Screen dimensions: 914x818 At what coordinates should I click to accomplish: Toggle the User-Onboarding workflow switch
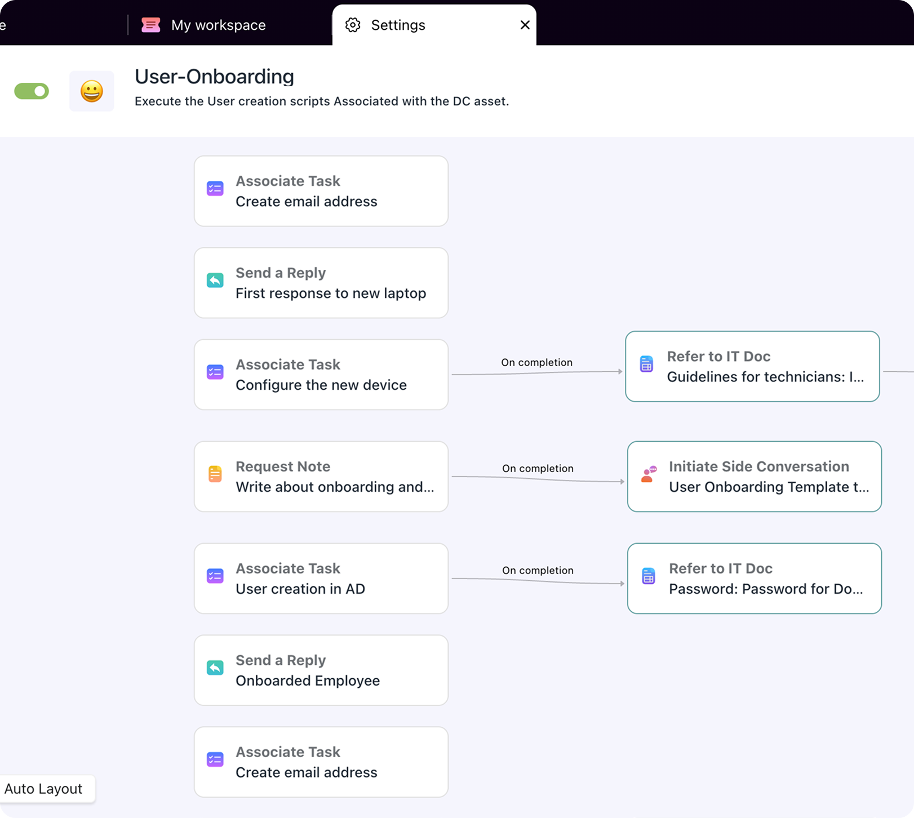[x=32, y=91]
